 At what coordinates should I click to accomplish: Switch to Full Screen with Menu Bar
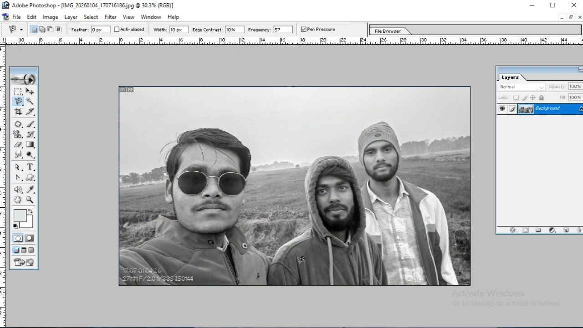[24, 250]
